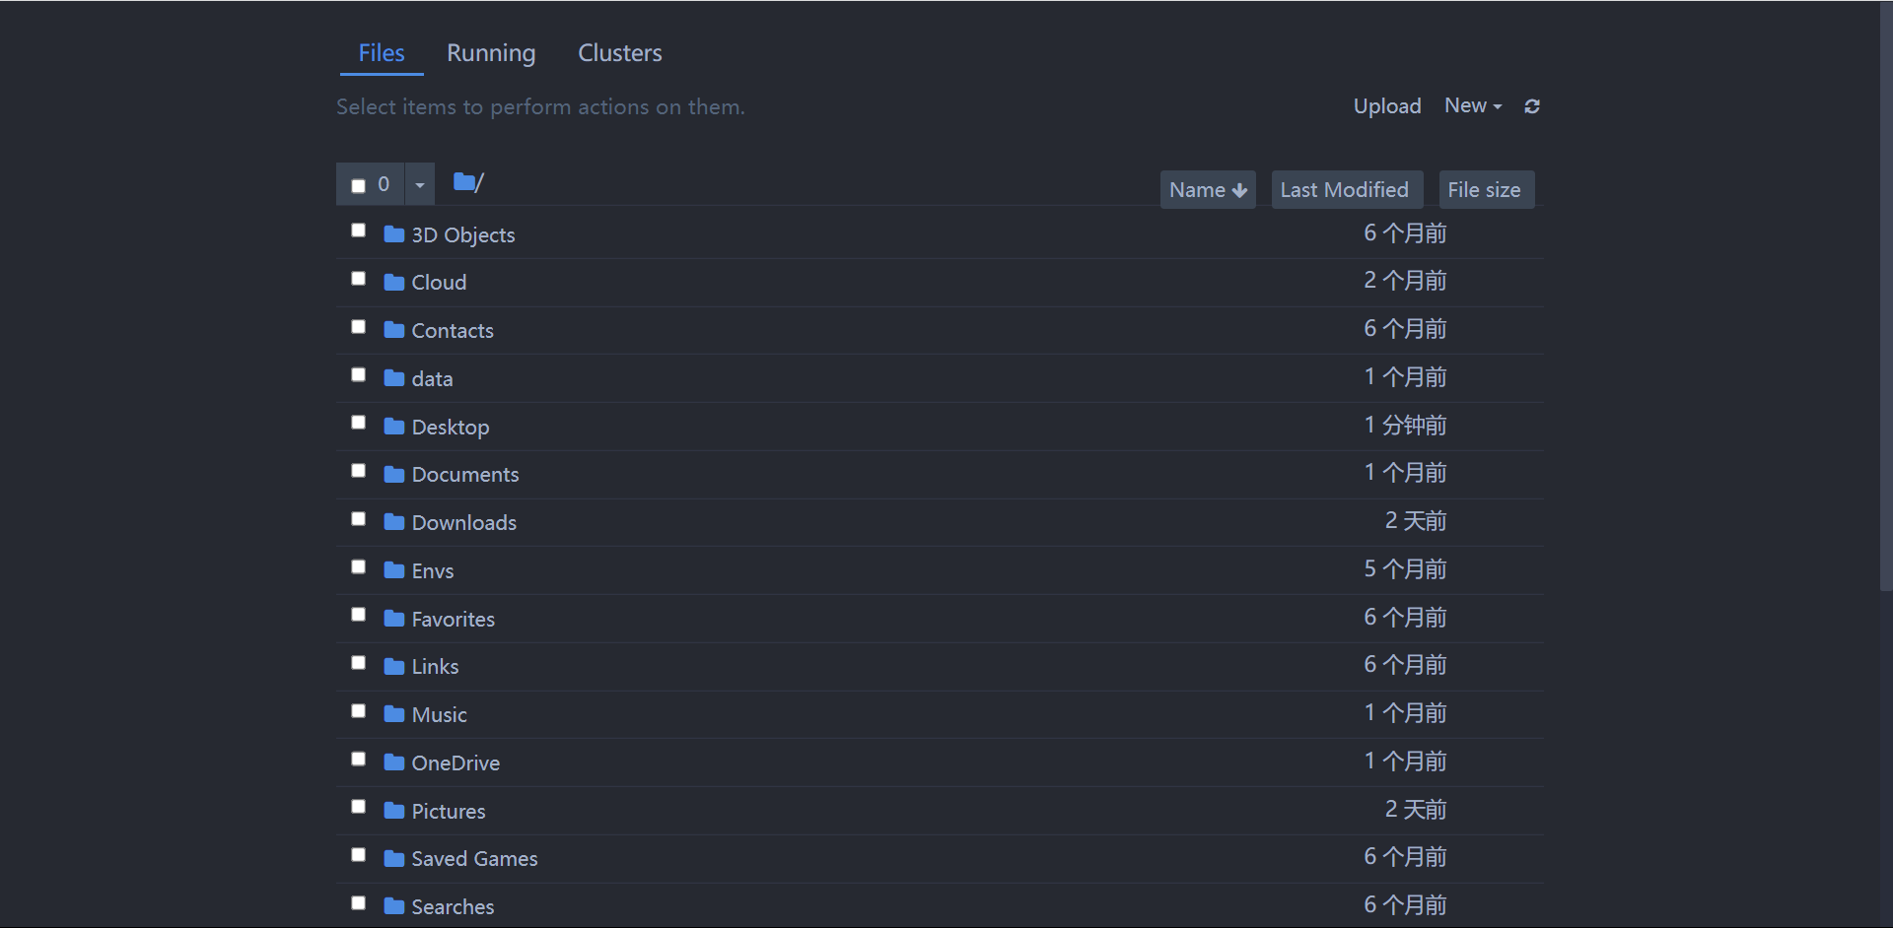Screen dimensions: 1893x928
Task: Click the Envs folder icon
Action: [394, 570]
